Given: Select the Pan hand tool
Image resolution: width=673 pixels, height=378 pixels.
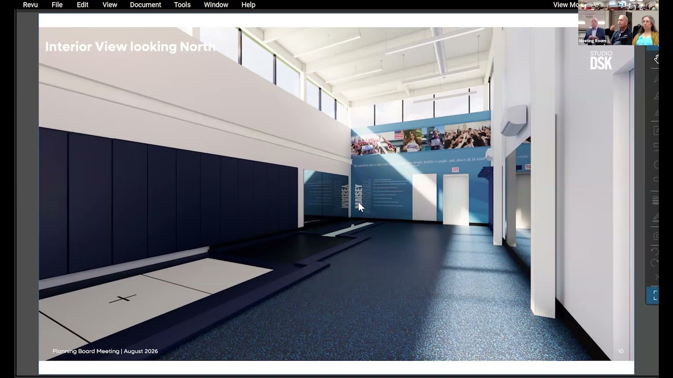Looking at the screenshot, I should click(x=656, y=59).
